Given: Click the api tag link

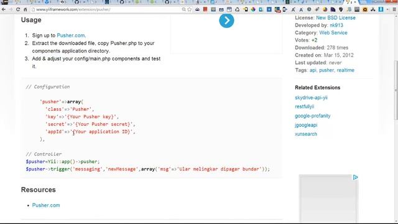Looking at the screenshot, I should point(313,70).
